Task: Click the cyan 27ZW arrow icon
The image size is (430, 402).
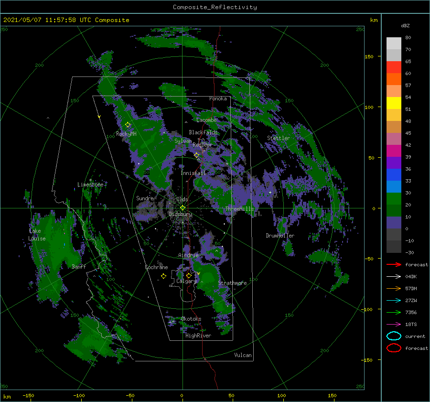Action: (x=394, y=301)
